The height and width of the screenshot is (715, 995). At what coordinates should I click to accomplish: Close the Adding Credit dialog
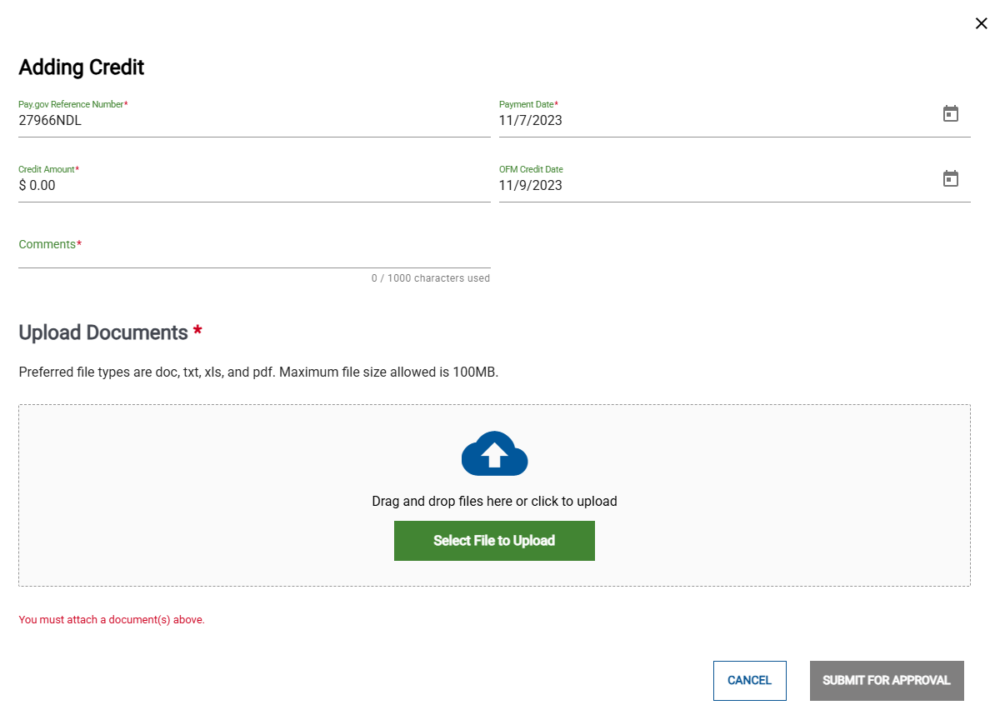(x=981, y=23)
